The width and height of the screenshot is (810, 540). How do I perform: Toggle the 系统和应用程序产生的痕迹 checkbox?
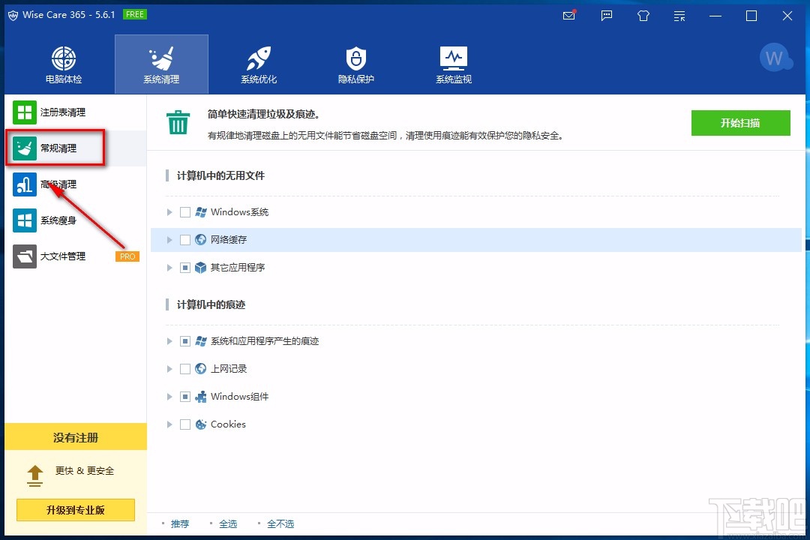[x=185, y=341]
